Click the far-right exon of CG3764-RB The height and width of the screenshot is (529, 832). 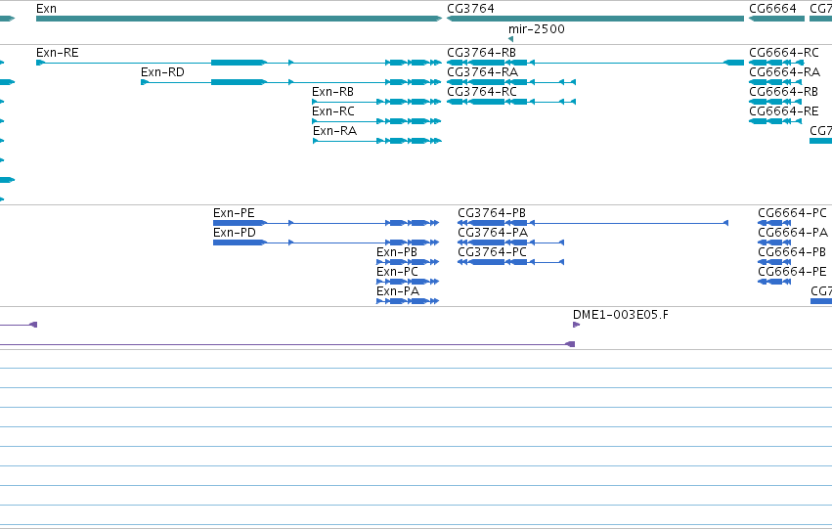pyautogui.click(x=734, y=63)
